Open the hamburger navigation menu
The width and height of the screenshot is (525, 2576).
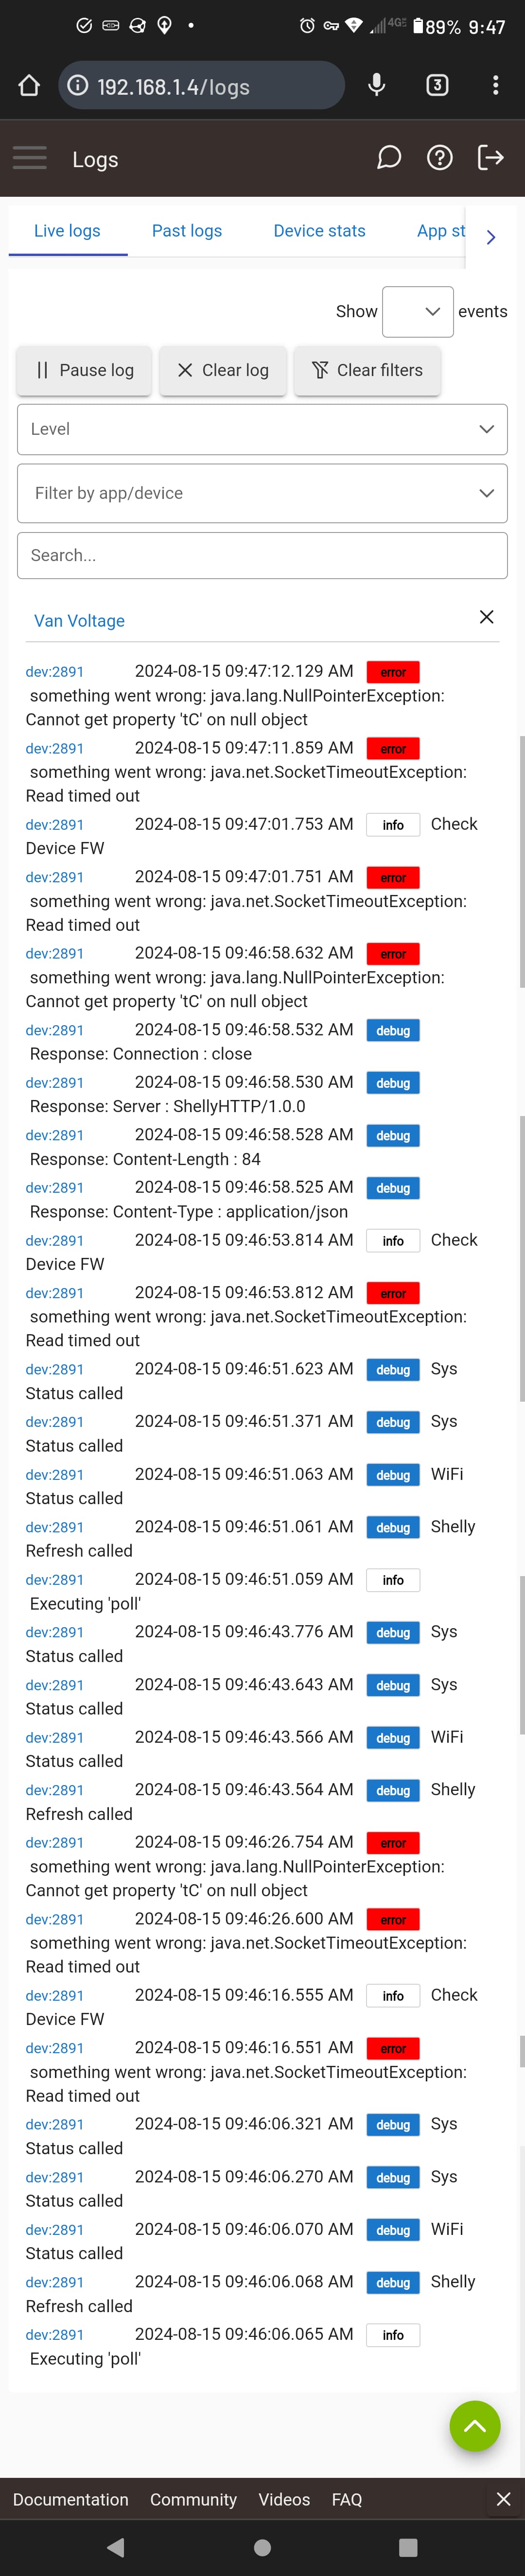[x=29, y=158]
